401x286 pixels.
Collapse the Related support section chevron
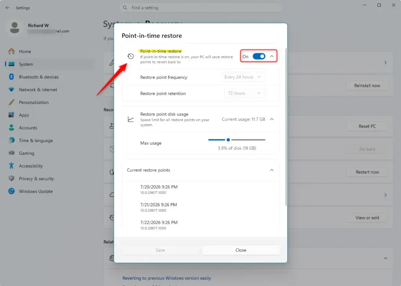point(385,258)
